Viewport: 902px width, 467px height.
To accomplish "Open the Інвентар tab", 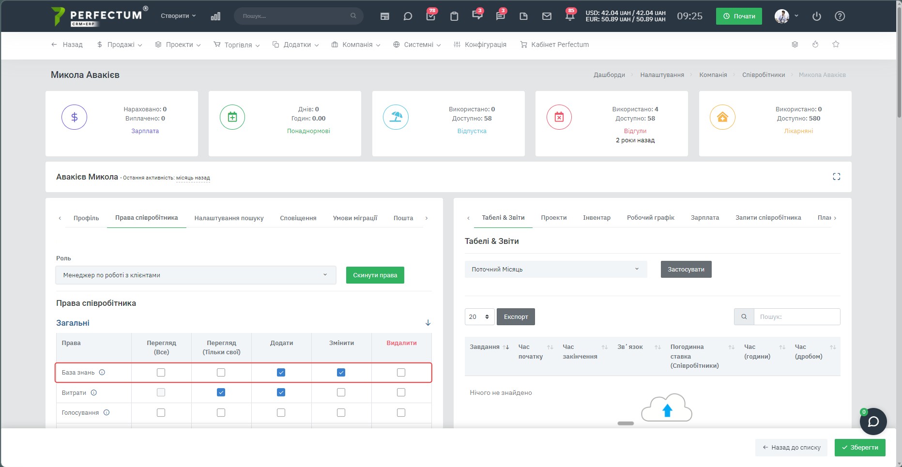I will [596, 217].
